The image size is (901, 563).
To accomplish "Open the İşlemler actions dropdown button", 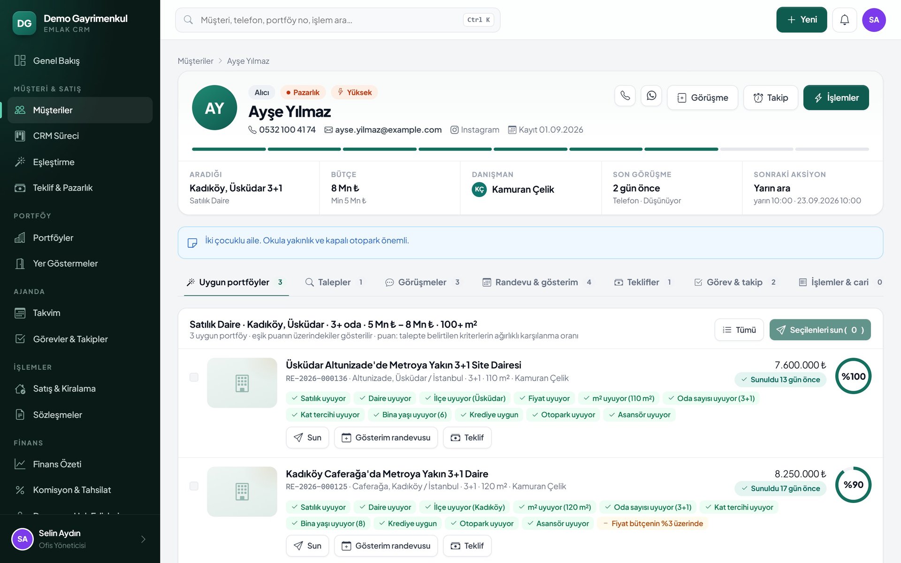I will (x=836, y=98).
